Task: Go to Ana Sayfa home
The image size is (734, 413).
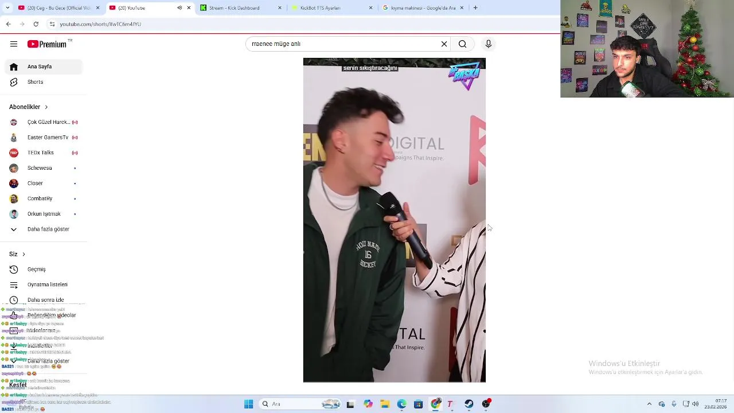Action: (44, 67)
